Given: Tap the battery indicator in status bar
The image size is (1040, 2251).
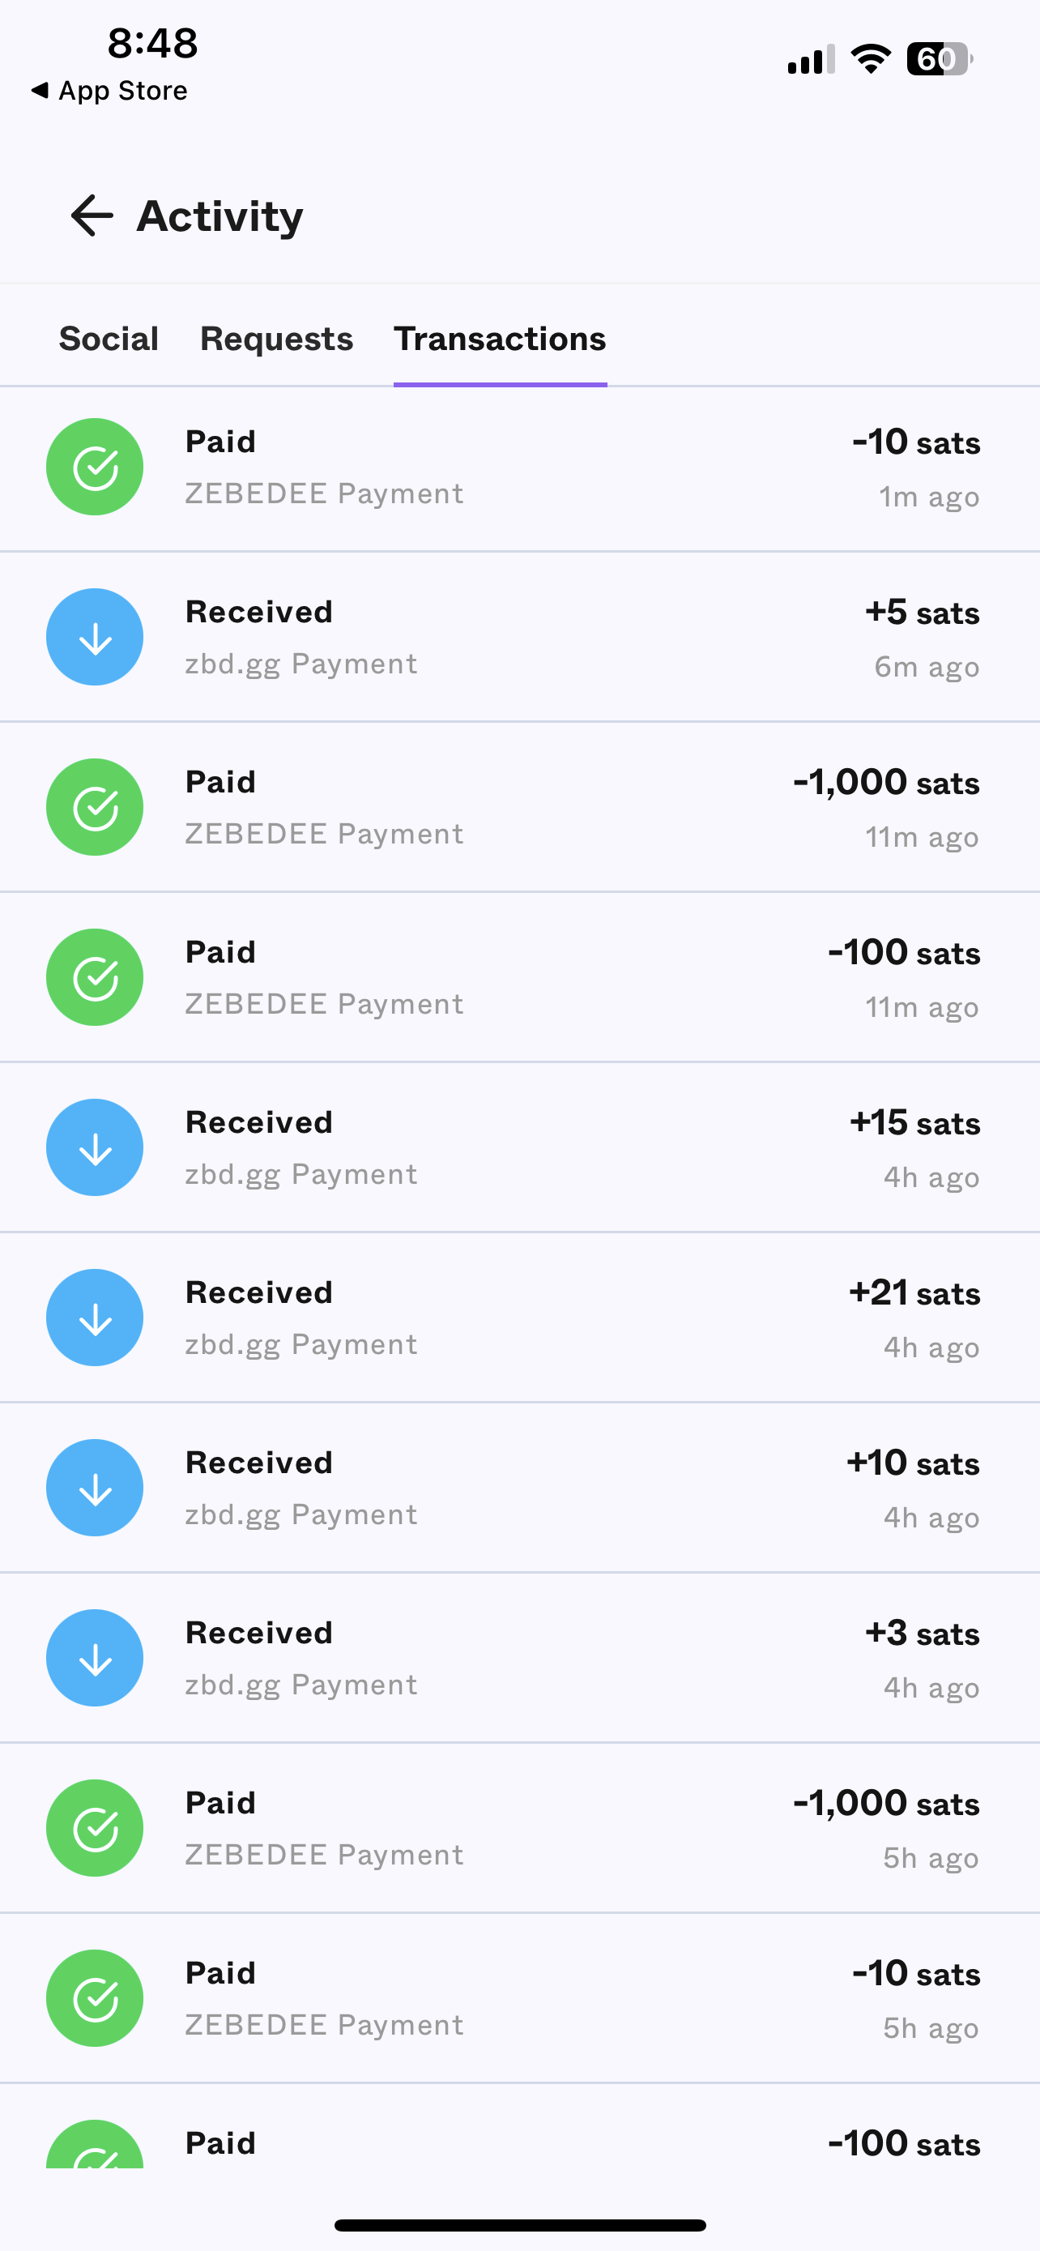Looking at the screenshot, I should point(939,59).
